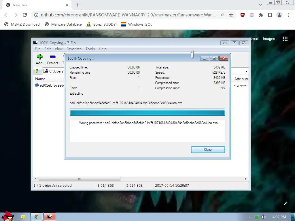Share this page from address bar
Screen dimensions: 295x221
(222, 15)
